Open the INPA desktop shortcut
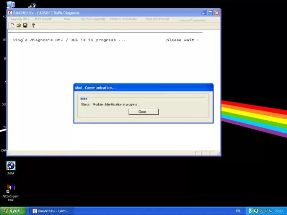Screen dimensions: 287x215 tap(11, 168)
